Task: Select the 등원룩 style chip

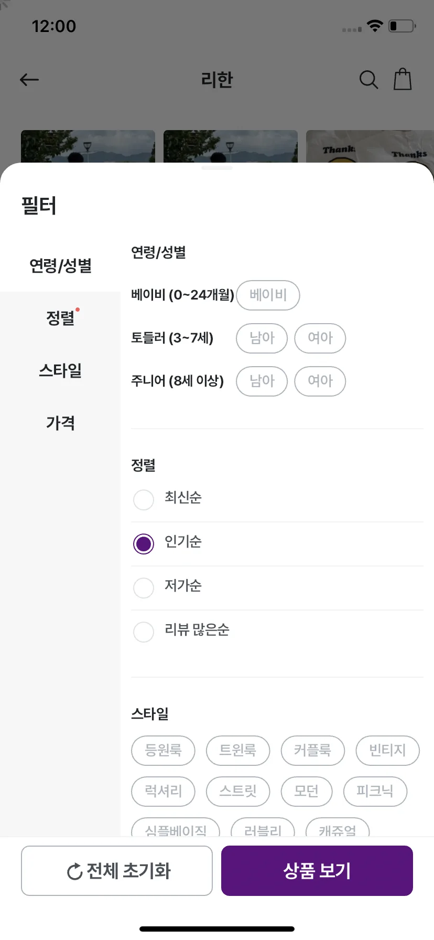Action: point(163,751)
